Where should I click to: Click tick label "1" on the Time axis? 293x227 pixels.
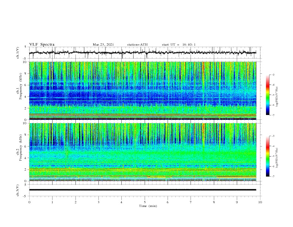(52, 202)
